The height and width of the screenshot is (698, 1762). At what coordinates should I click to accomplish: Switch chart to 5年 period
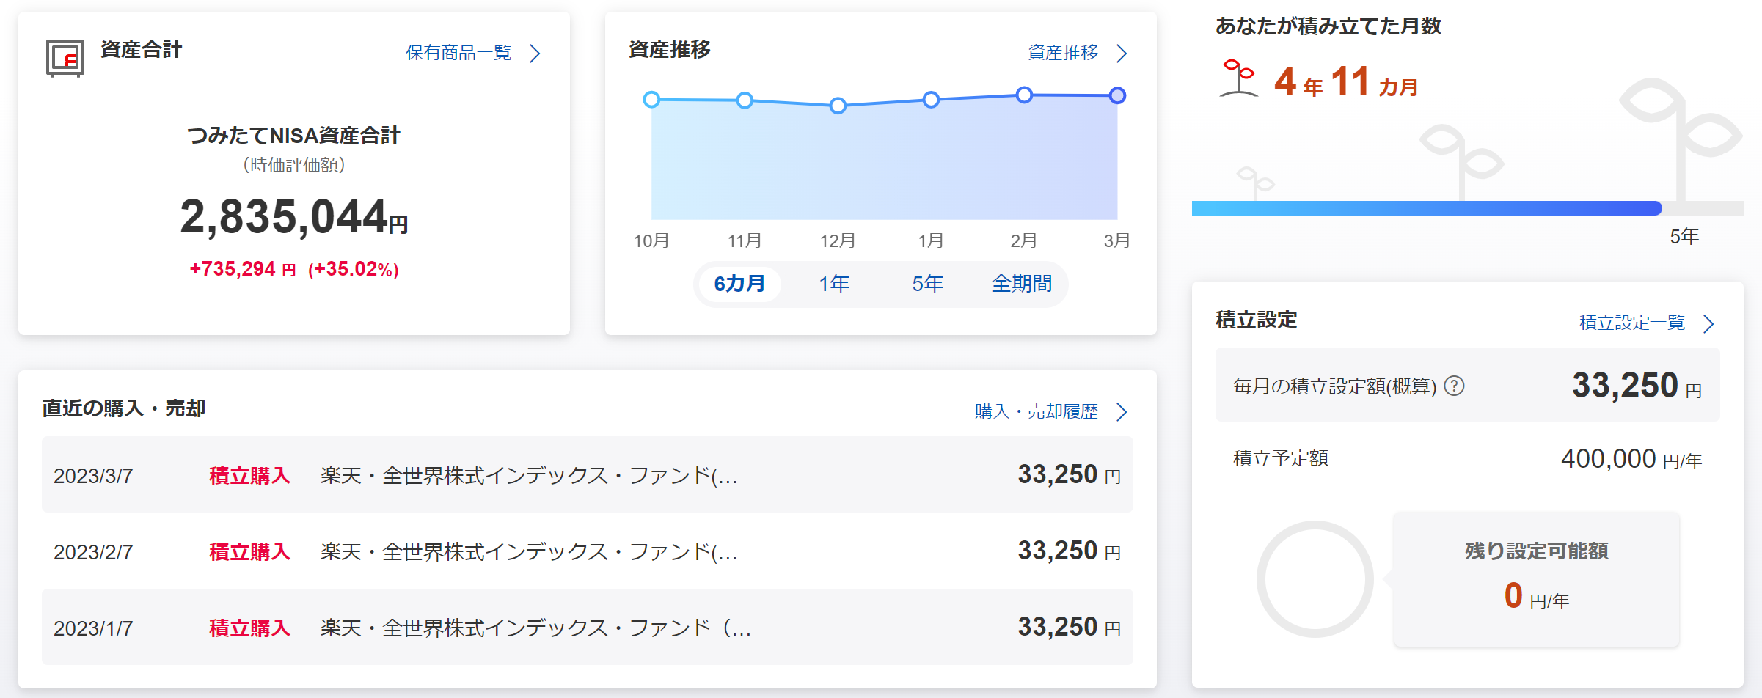[x=927, y=284]
